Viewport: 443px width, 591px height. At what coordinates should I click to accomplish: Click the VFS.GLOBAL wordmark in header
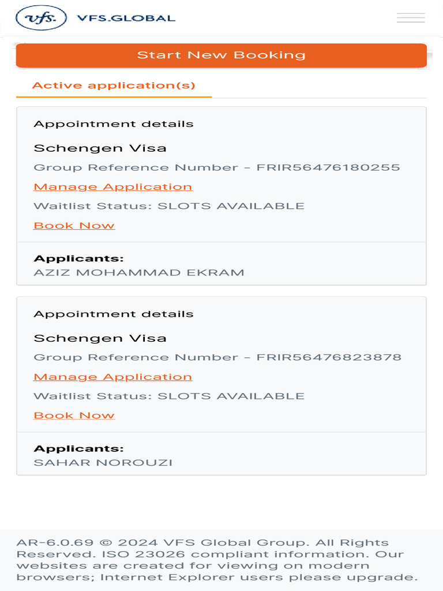pos(126,18)
